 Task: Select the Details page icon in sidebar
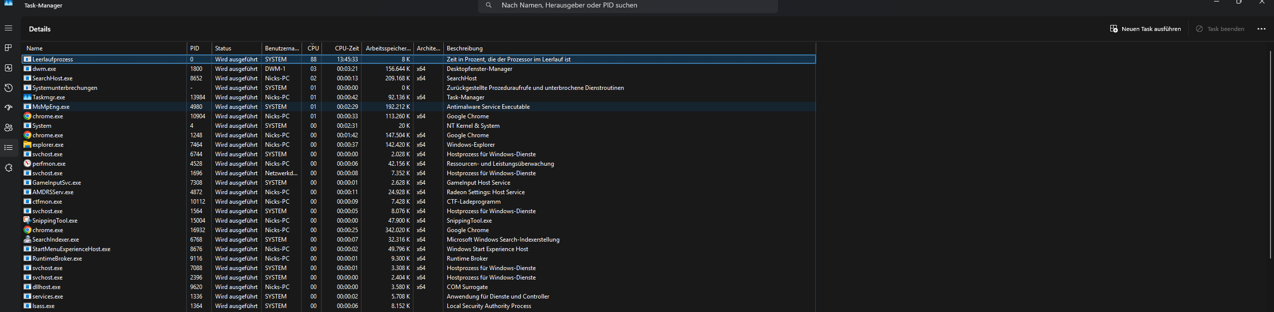pos(8,148)
